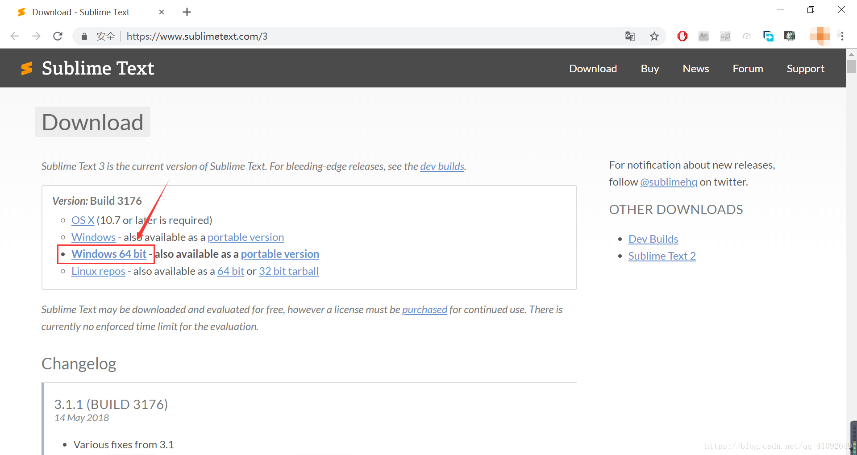857x455 pixels.
Task: Select the 'OTHER DOWNLOADS' heading
Action: 676,210
